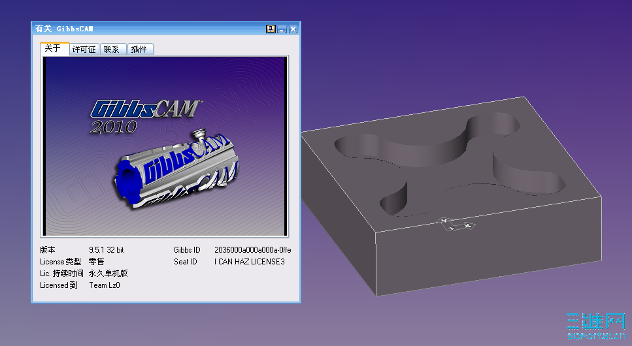Click the coordinate origin marker on the block
This screenshot has width=632, height=346.
(456, 225)
